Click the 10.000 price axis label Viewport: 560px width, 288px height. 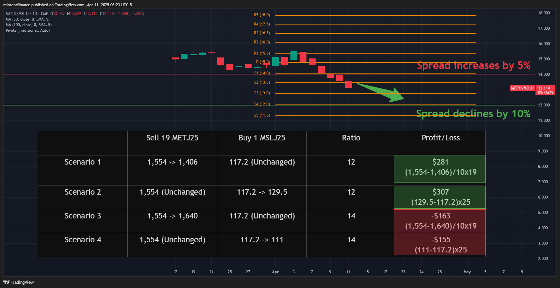(x=544, y=136)
